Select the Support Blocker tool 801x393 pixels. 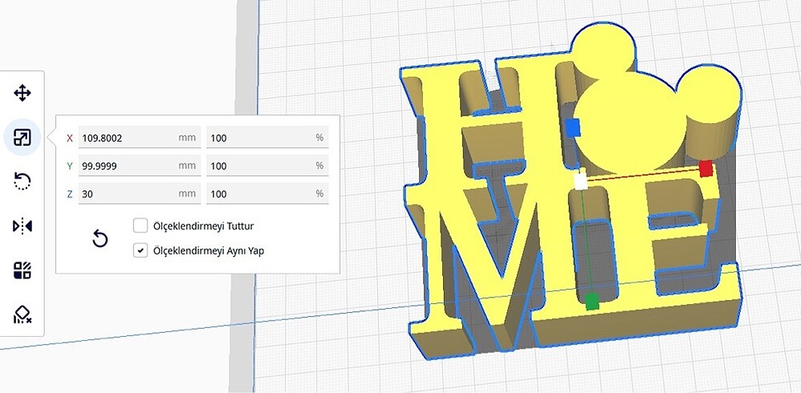point(22,314)
